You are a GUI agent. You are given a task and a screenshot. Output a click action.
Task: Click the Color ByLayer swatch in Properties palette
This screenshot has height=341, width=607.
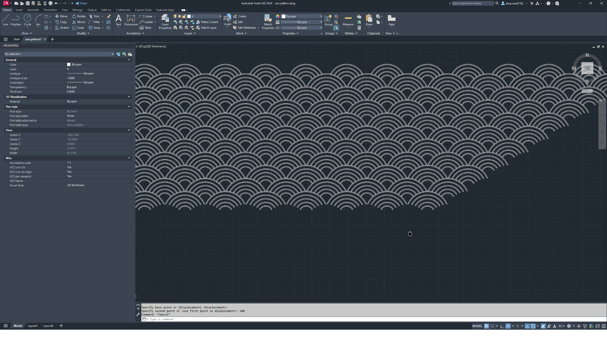pyautogui.click(x=69, y=64)
